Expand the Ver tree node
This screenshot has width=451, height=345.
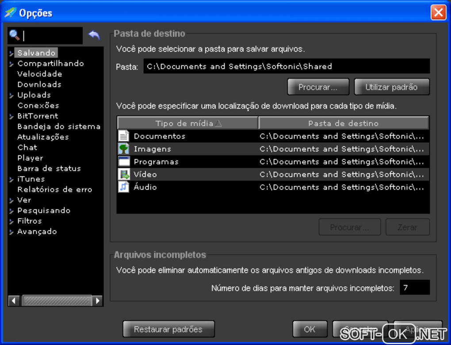[11, 200]
